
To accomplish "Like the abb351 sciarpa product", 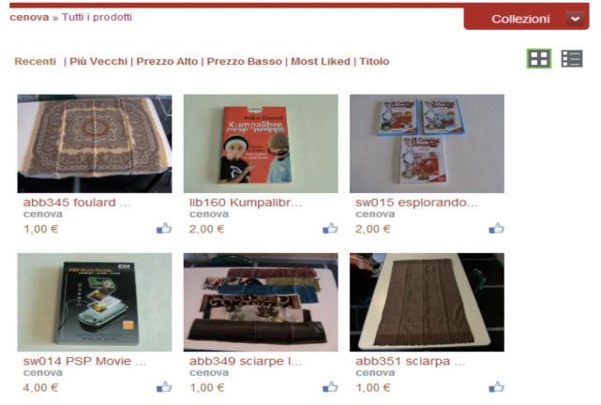I will [x=496, y=387].
